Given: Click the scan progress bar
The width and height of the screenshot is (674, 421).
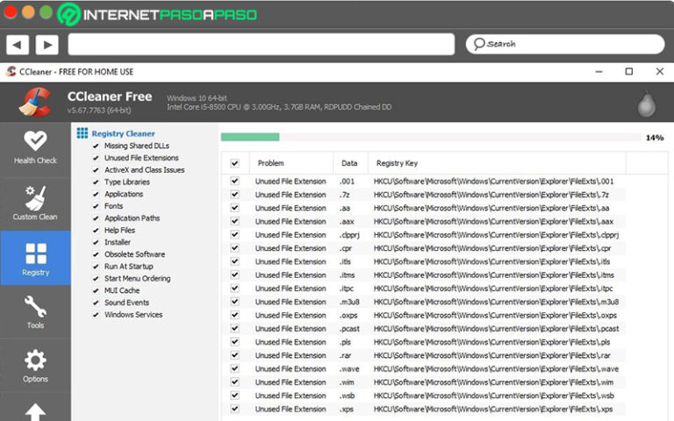Looking at the screenshot, I should click(430, 137).
